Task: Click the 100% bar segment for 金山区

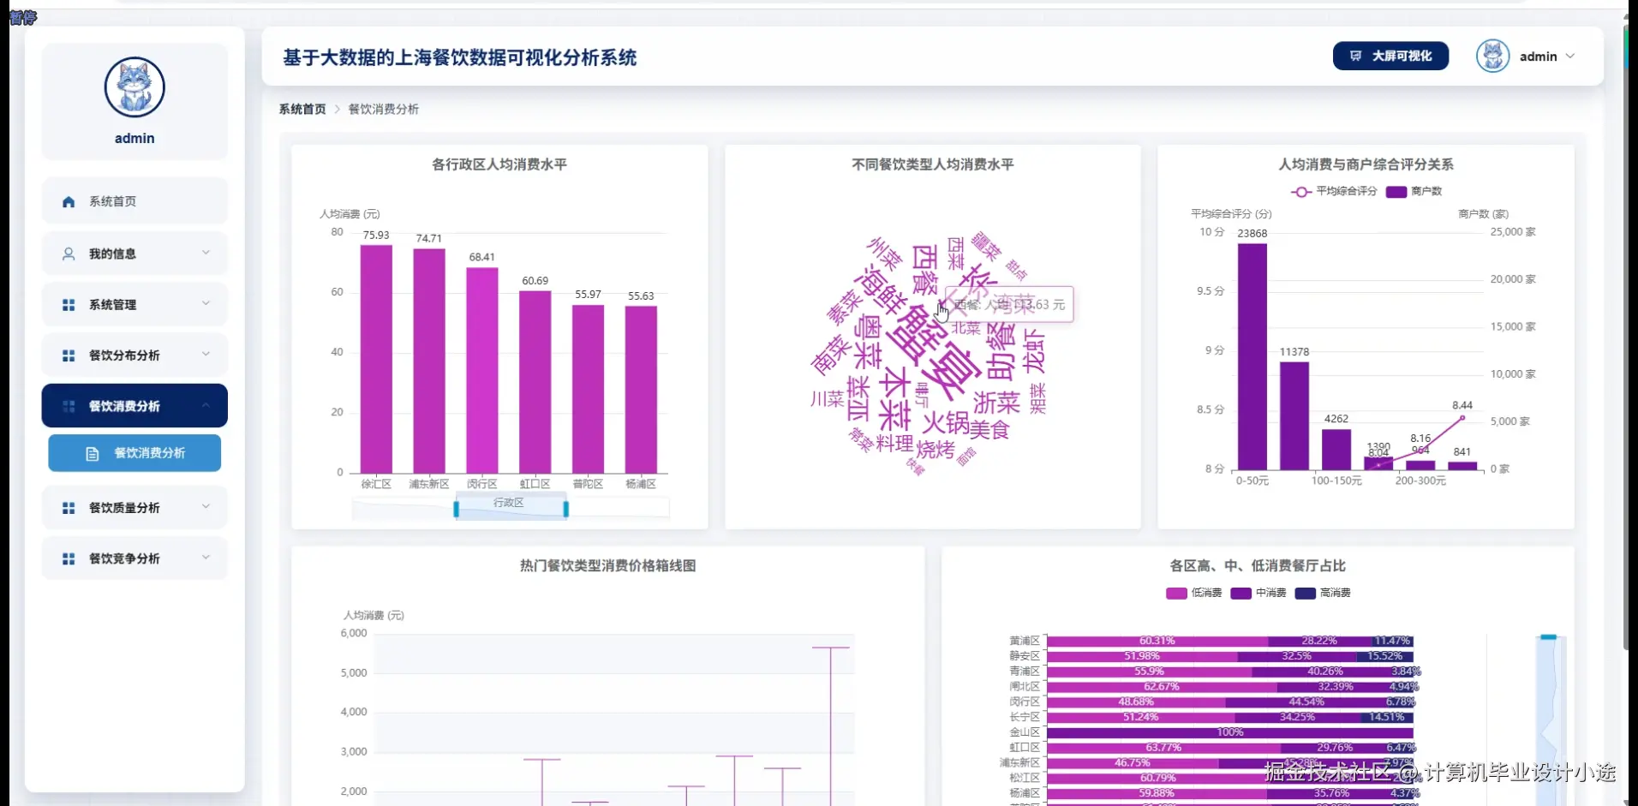Action: (x=1230, y=732)
